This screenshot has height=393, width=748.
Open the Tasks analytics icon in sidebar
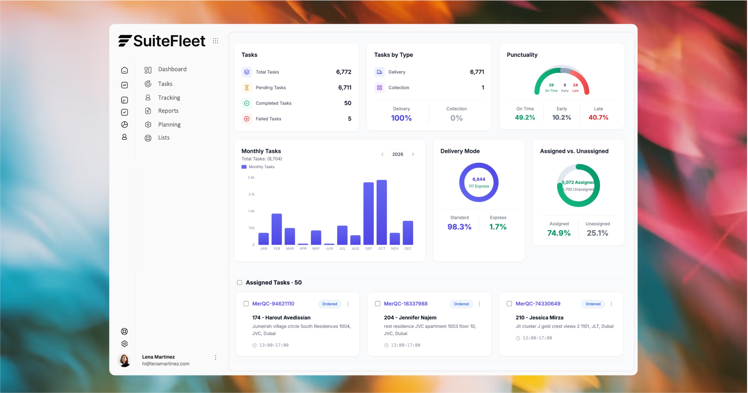(x=124, y=85)
